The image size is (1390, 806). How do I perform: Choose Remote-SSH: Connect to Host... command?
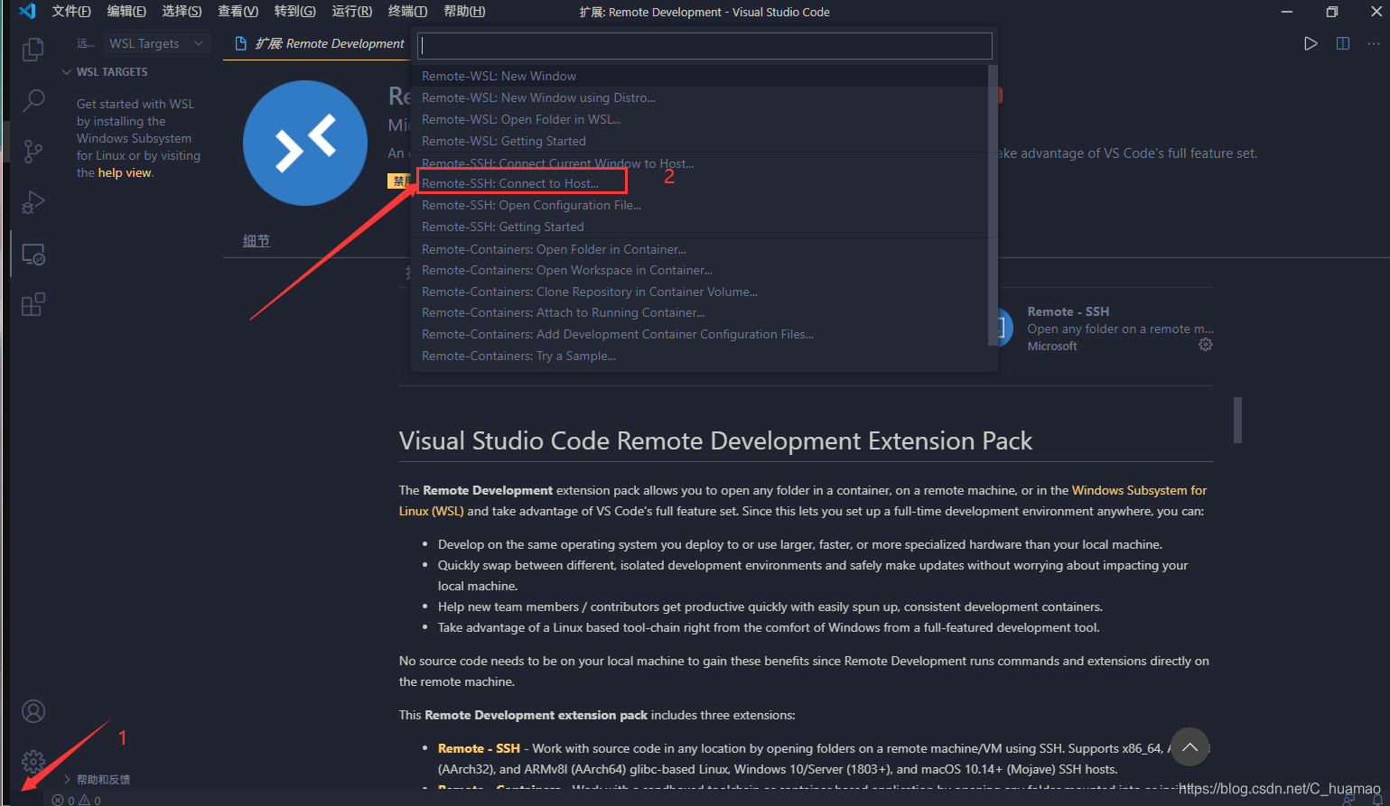(x=701, y=183)
